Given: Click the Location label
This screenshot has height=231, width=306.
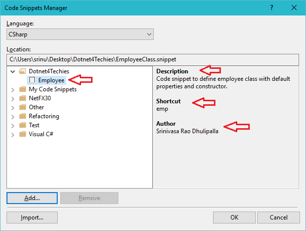Looking at the screenshot, I should click(x=18, y=49).
